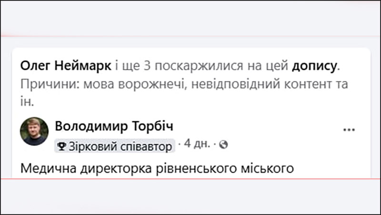Click the word 'поскаржилися' in the report notice
Screen dimensions: 381x215
point(199,66)
